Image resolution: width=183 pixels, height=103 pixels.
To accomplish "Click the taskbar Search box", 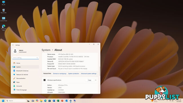I will [x=16, y=101].
